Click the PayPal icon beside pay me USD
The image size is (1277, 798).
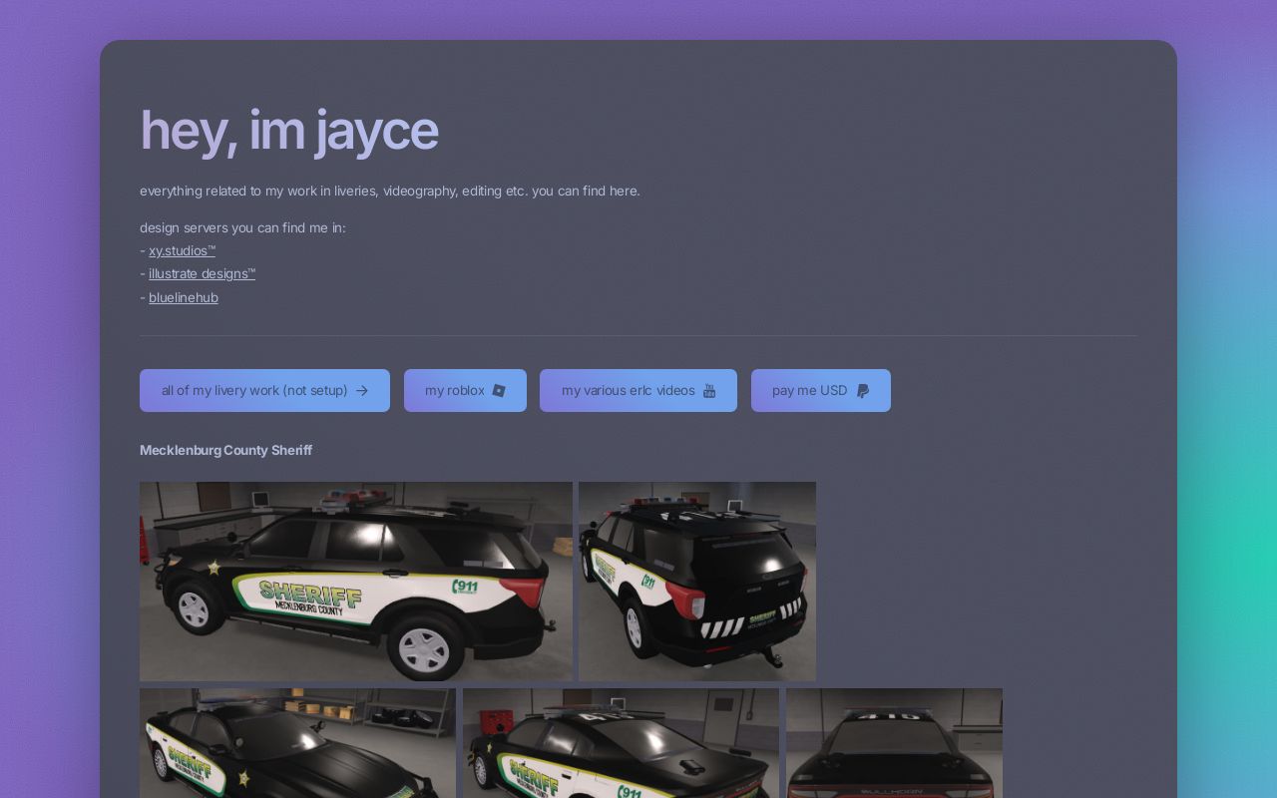coord(862,390)
